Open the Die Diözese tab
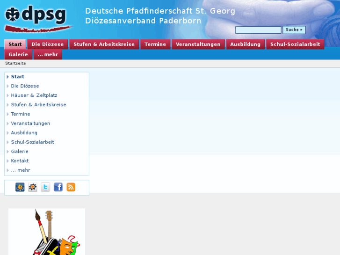340x255 pixels. pyautogui.click(x=48, y=44)
